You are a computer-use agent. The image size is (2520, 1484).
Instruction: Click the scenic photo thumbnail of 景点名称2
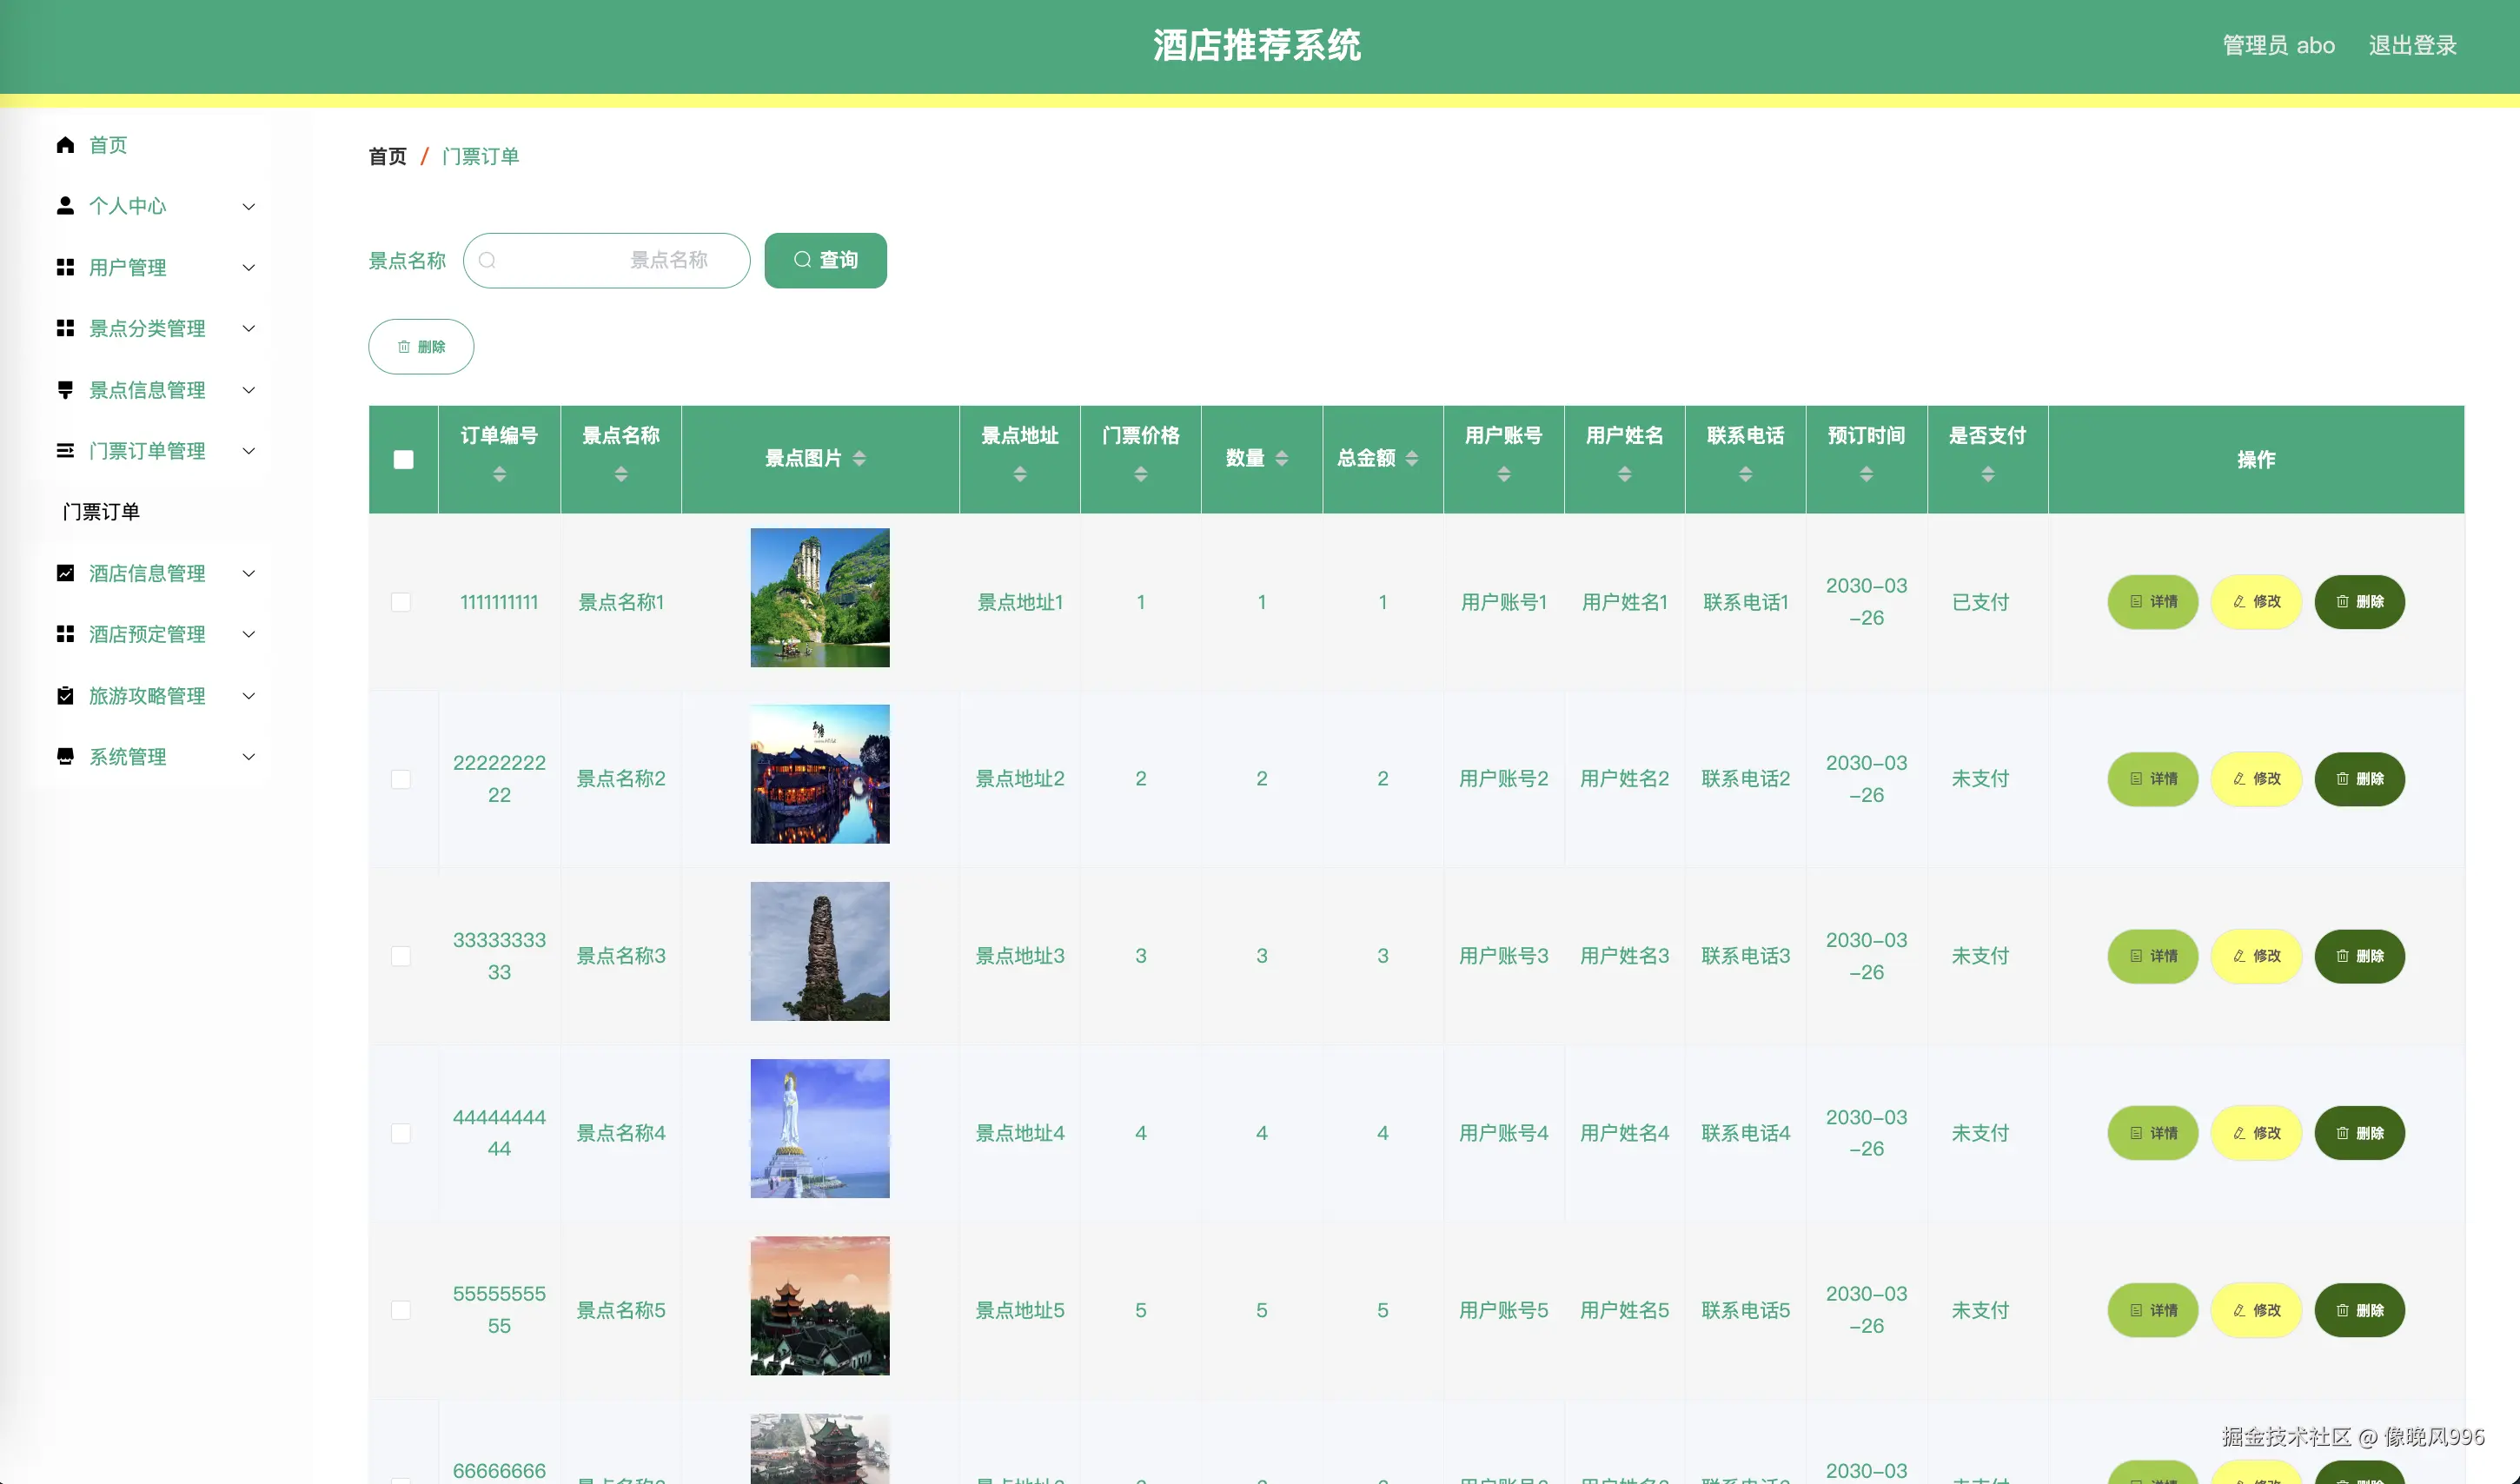(819, 773)
